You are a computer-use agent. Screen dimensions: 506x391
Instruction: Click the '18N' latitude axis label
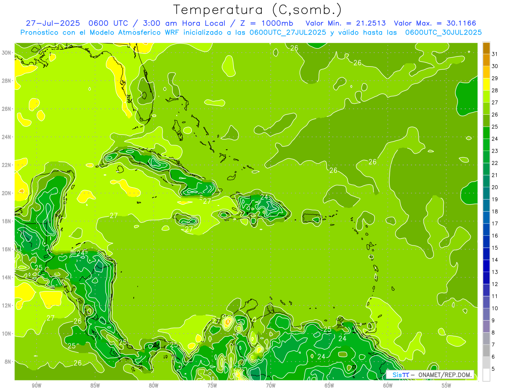[x=7, y=221]
